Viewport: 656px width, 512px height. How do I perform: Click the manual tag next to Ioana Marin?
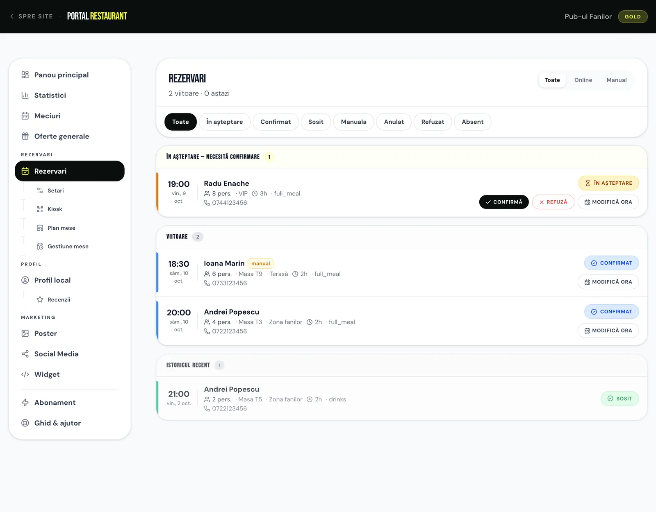(261, 264)
